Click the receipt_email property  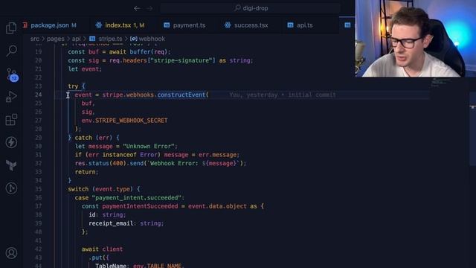pos(111,223)
